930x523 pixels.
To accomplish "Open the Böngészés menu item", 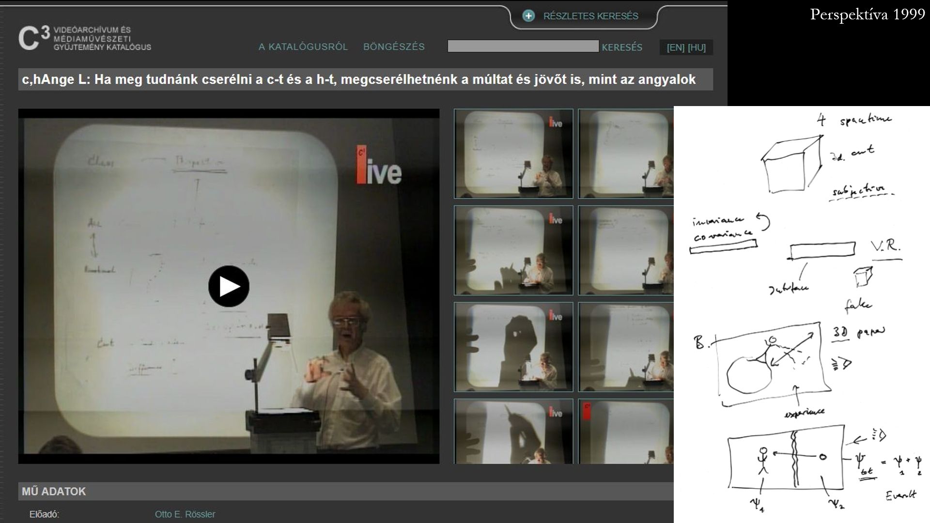I will click(394, 46).
